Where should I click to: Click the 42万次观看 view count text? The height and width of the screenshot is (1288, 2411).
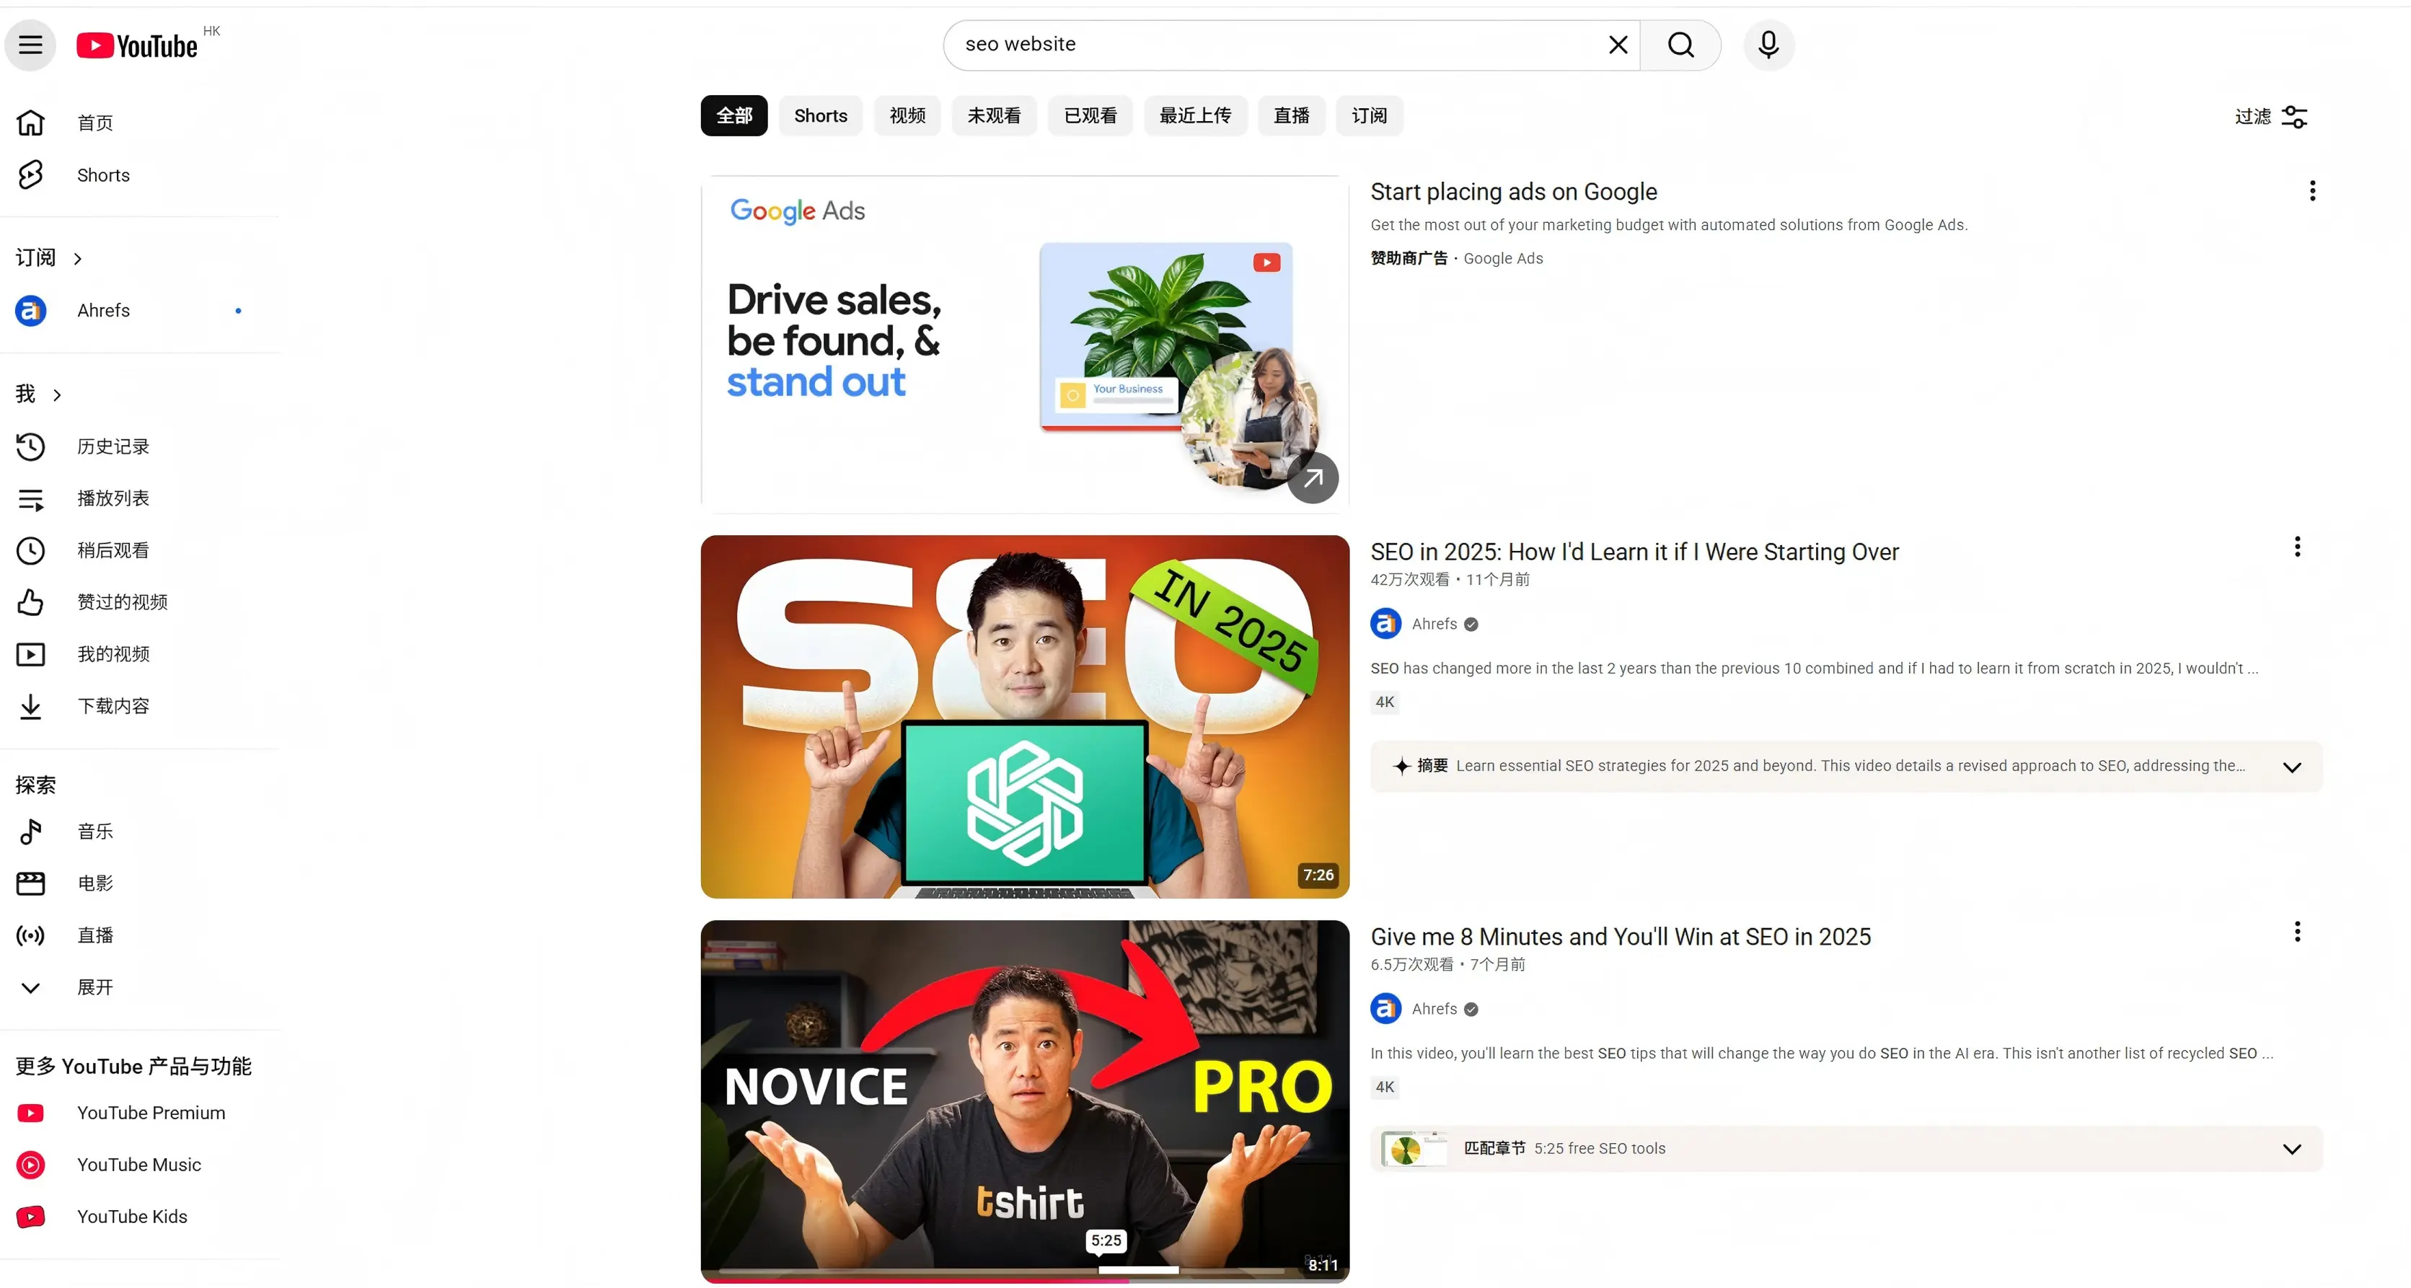coord(1409,581)
